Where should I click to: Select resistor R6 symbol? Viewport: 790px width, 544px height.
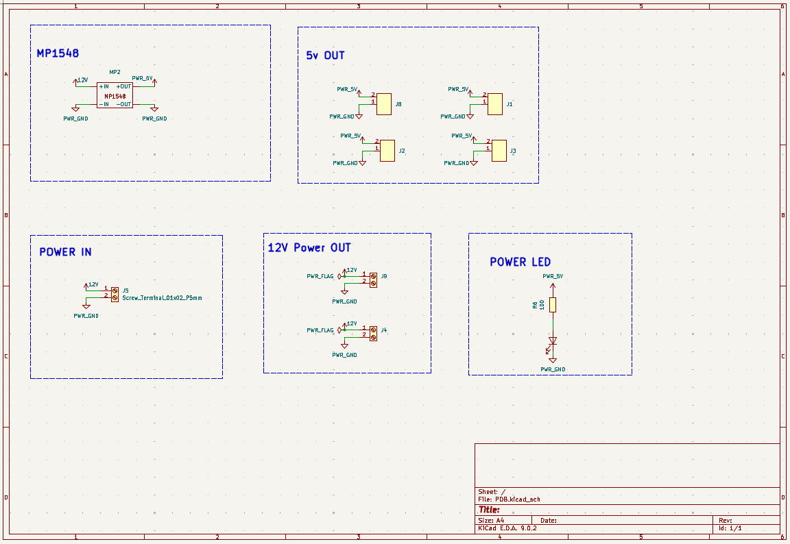(x=553, y=305)
